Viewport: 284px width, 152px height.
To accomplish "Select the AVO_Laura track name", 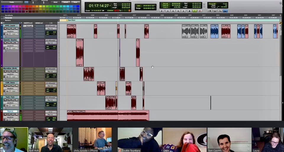I will point(10,25).
